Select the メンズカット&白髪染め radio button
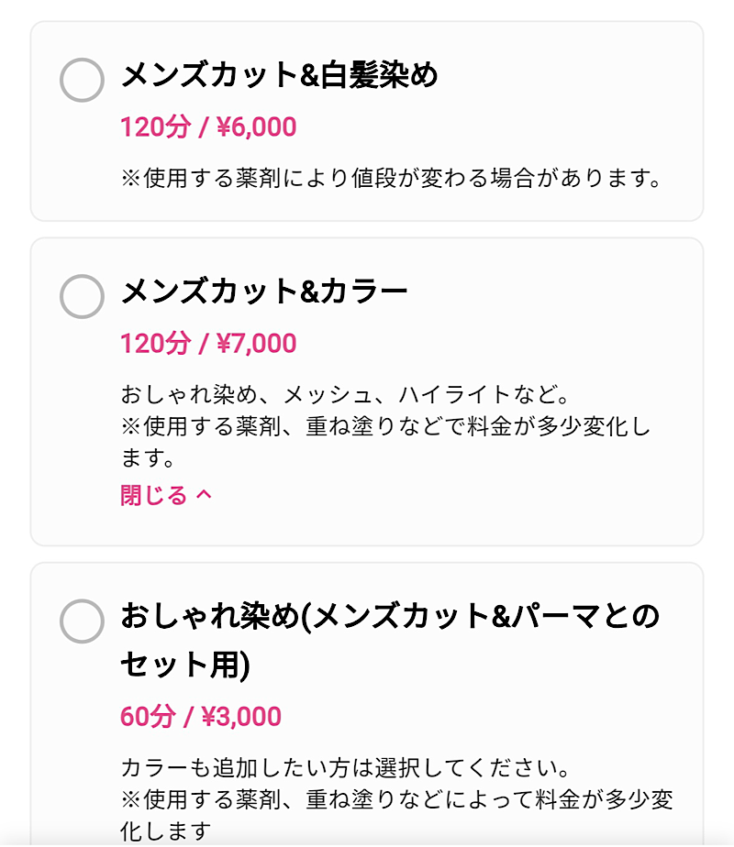Image resolution: width=734 pixels, height=847 pixels. (x=82, y=79)
